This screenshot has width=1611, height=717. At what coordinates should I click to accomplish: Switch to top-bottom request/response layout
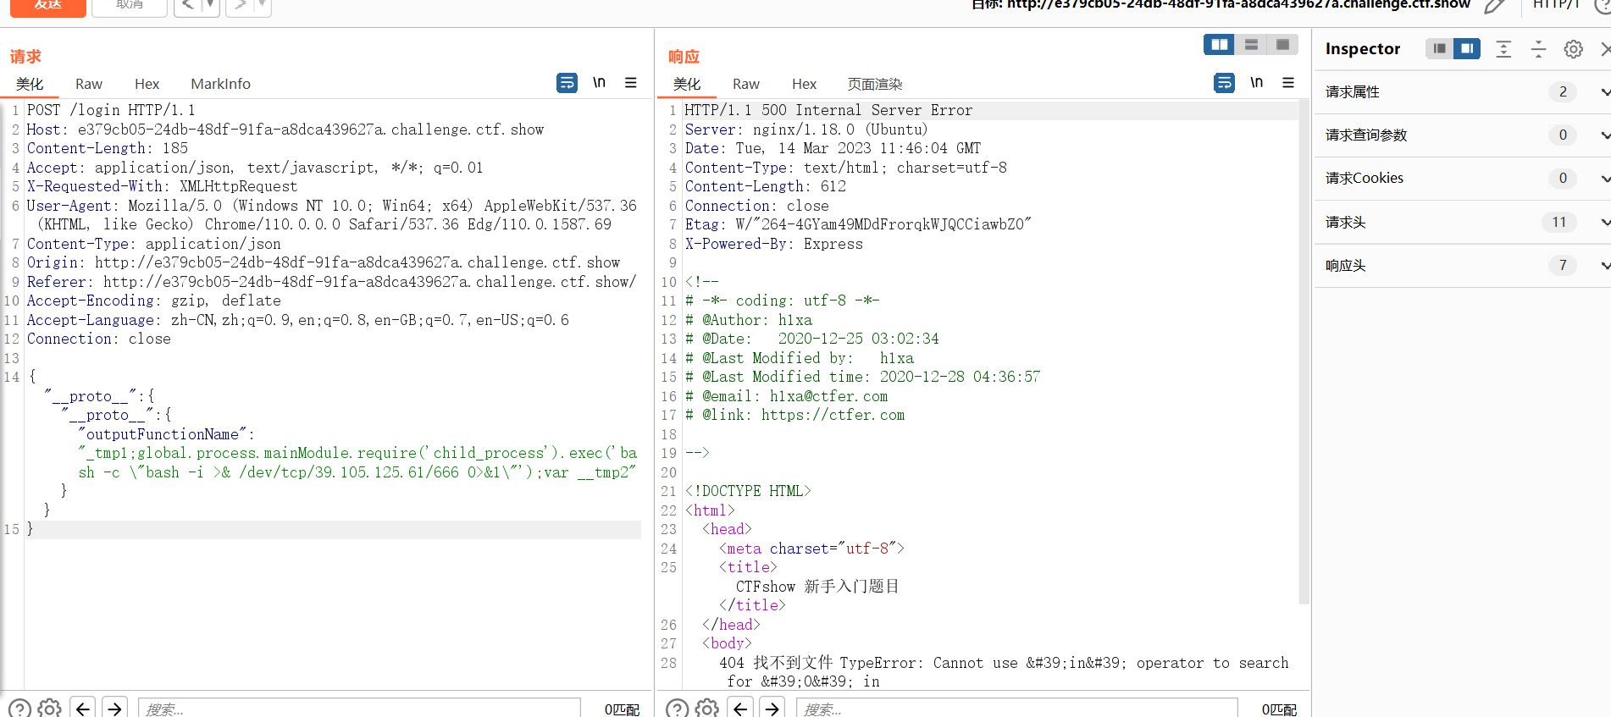pos(1251,45)
